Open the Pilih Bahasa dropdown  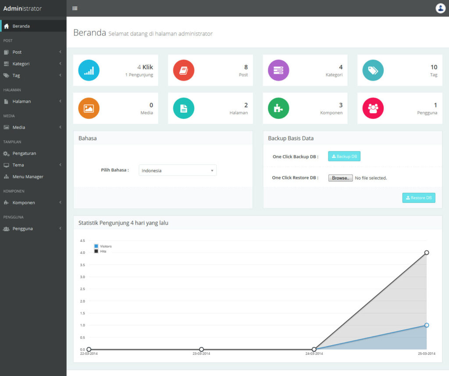[178, 170]
